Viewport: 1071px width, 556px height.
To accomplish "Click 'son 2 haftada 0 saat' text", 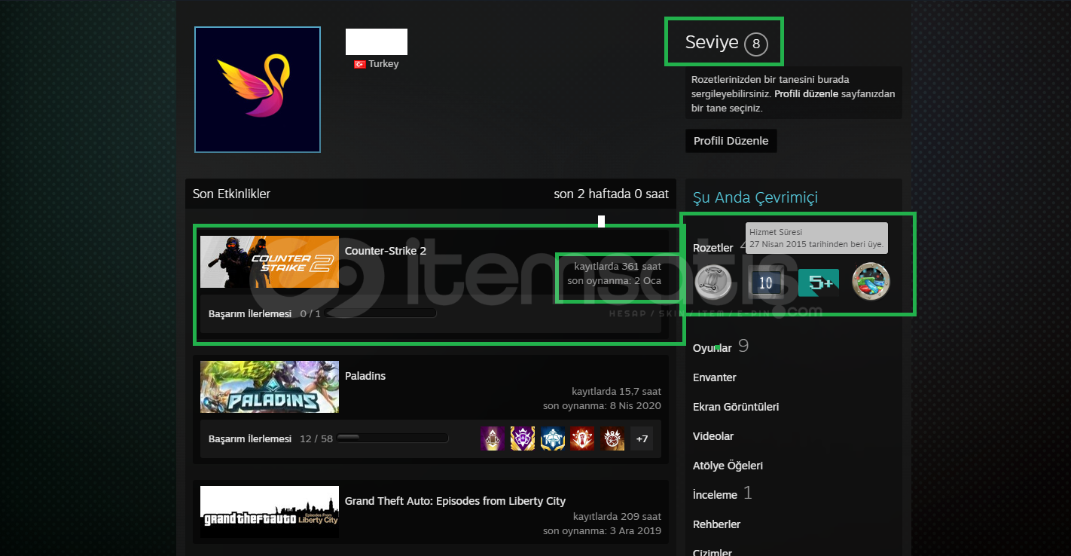I will click(x=612, y=194).
